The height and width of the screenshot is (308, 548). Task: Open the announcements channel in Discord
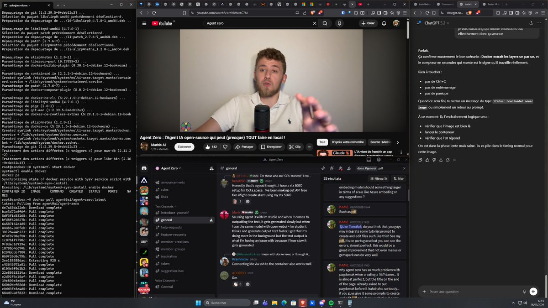(x=173, y=183)
